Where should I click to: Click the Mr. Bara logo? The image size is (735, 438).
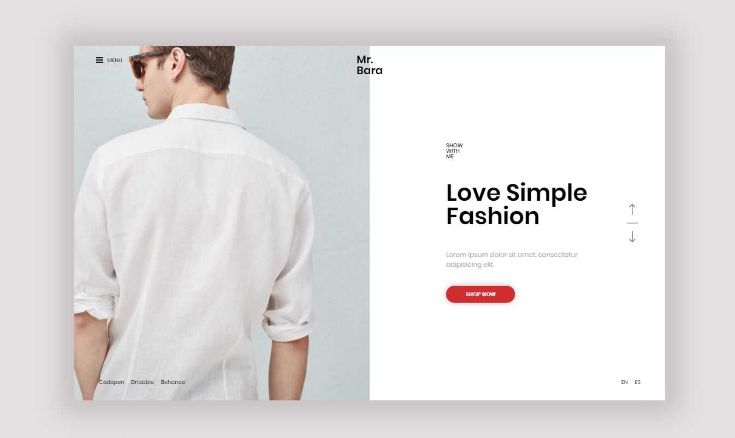[x=369, y=65]
